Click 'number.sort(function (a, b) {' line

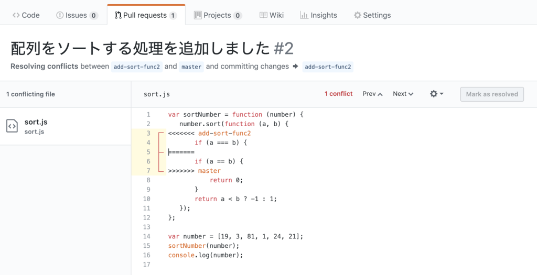pyautogui.click(x=234, y=124)
